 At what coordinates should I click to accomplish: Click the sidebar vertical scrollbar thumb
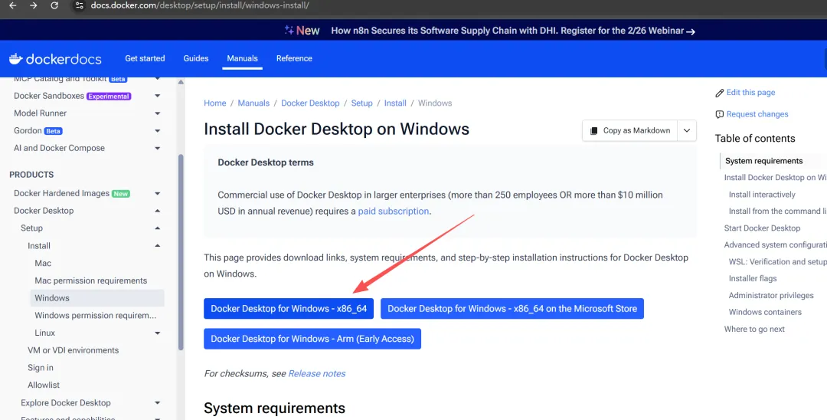point(181,252)
